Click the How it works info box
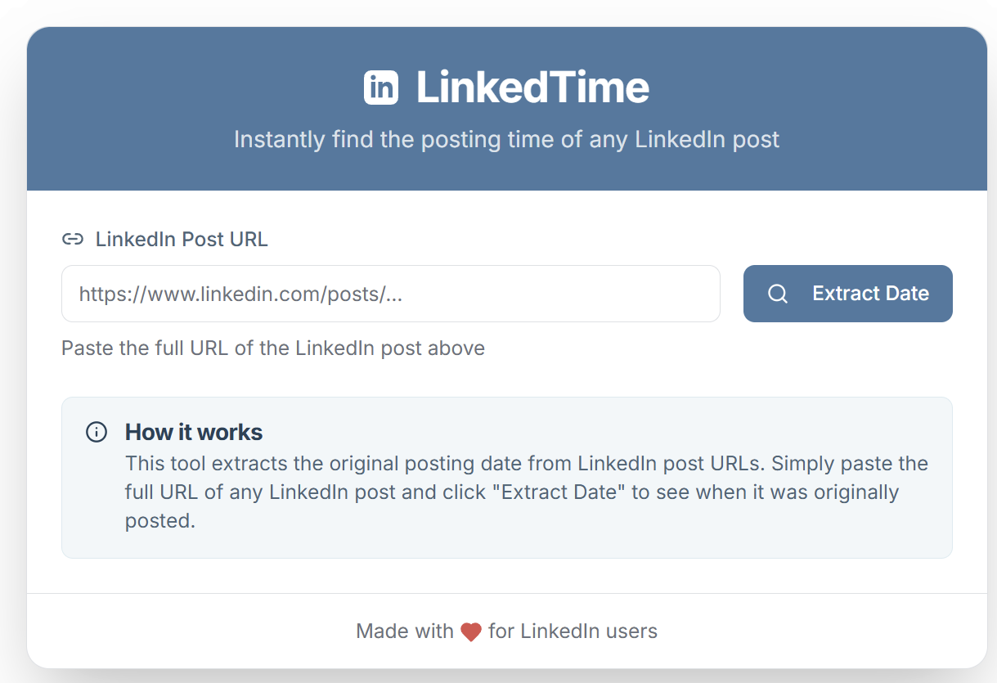 (x=506, y=478)
